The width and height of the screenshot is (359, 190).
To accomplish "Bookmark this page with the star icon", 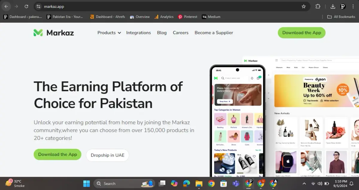I will coord(304,6).
